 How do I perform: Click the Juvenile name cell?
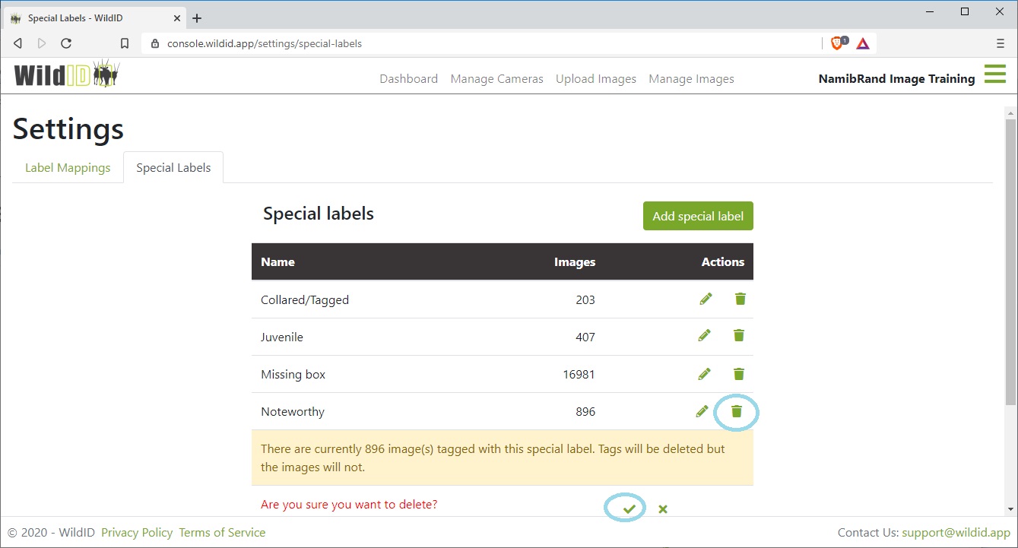(x=282, y=337)
